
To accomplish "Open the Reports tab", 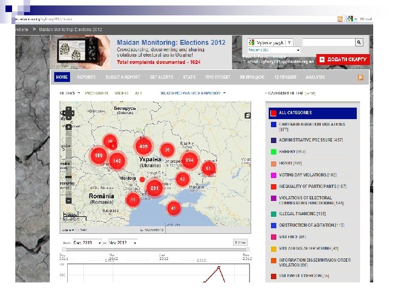I will 86,77.
